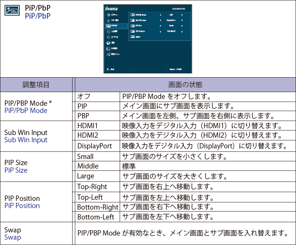Click the Top-Left cell in the table
The width and height of the screenshot is (296, 245).
pos(97,197)
